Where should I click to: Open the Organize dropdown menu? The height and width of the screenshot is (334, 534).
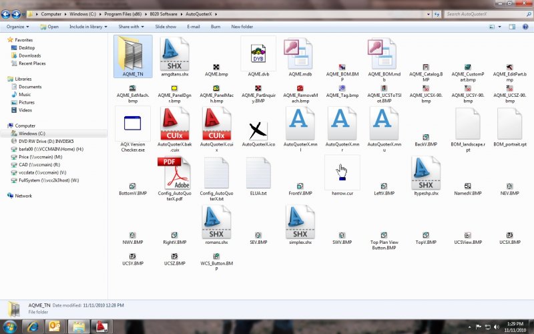[x=17, y=27]
